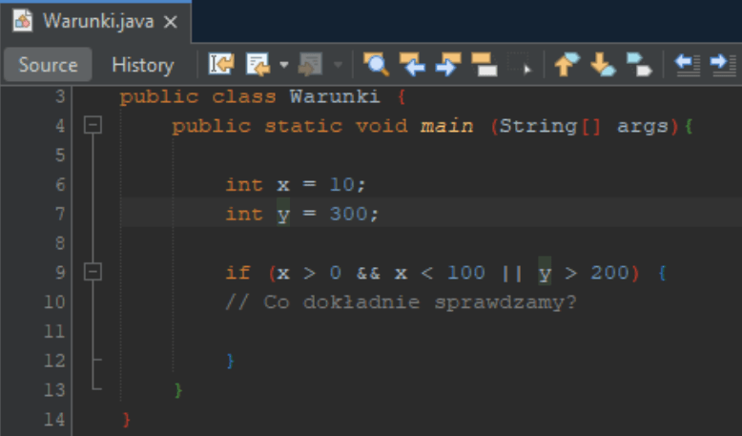
Task: Shift Line Left using toolbar icon
Action: tap(687, 65)
